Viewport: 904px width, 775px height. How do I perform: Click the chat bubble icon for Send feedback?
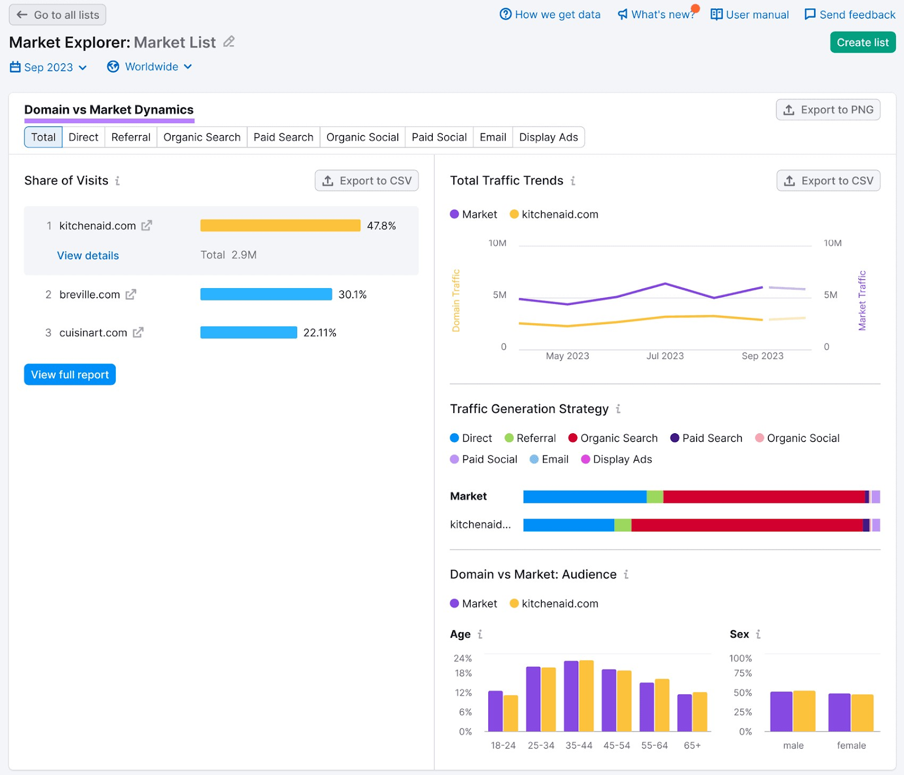coord(810,14)
